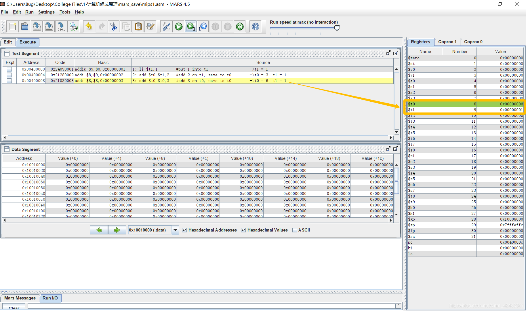This screenshot has height=311, width=526.
Task: Switch to the Coproc 0 tab
Action: 473,42
